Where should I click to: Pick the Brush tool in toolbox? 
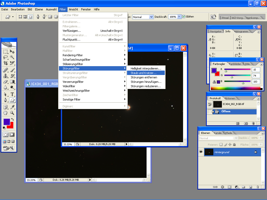point(12,70)
